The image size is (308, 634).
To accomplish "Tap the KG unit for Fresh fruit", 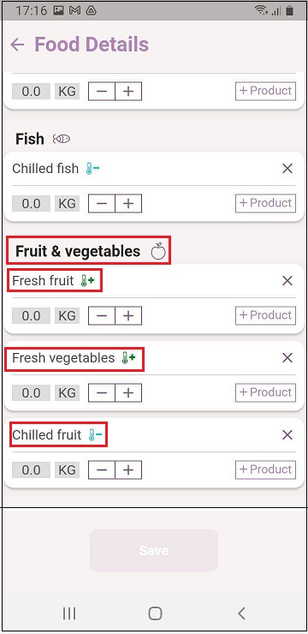I will 67,316.
